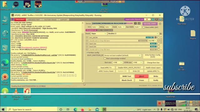Open Cortana circle on the taskbar
The height and width of the screenshot is (112, 200).
pos(61,110)
